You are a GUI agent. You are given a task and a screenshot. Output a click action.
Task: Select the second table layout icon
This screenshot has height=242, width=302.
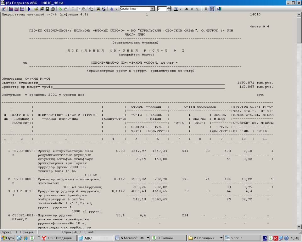coord(17,9)
